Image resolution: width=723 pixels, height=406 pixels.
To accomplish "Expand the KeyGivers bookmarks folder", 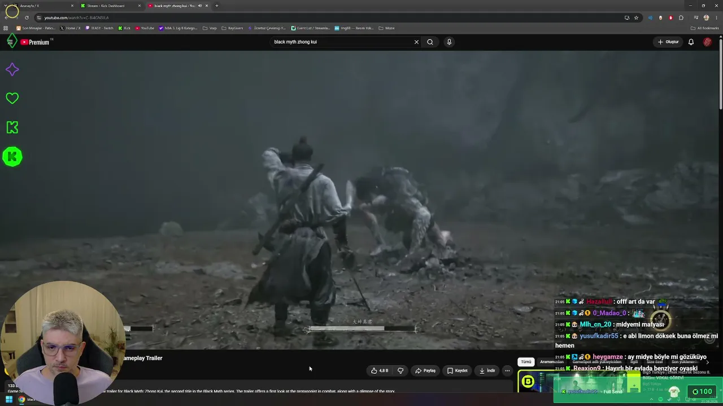I will click(x=232, y=28).
